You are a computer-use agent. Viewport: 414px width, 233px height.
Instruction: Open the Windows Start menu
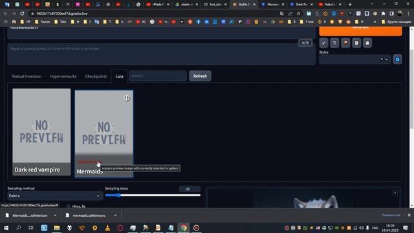[x=6, y=228]
